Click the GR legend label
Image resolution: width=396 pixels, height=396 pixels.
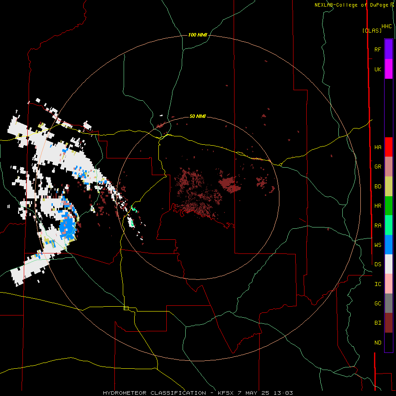coord(378,167)
